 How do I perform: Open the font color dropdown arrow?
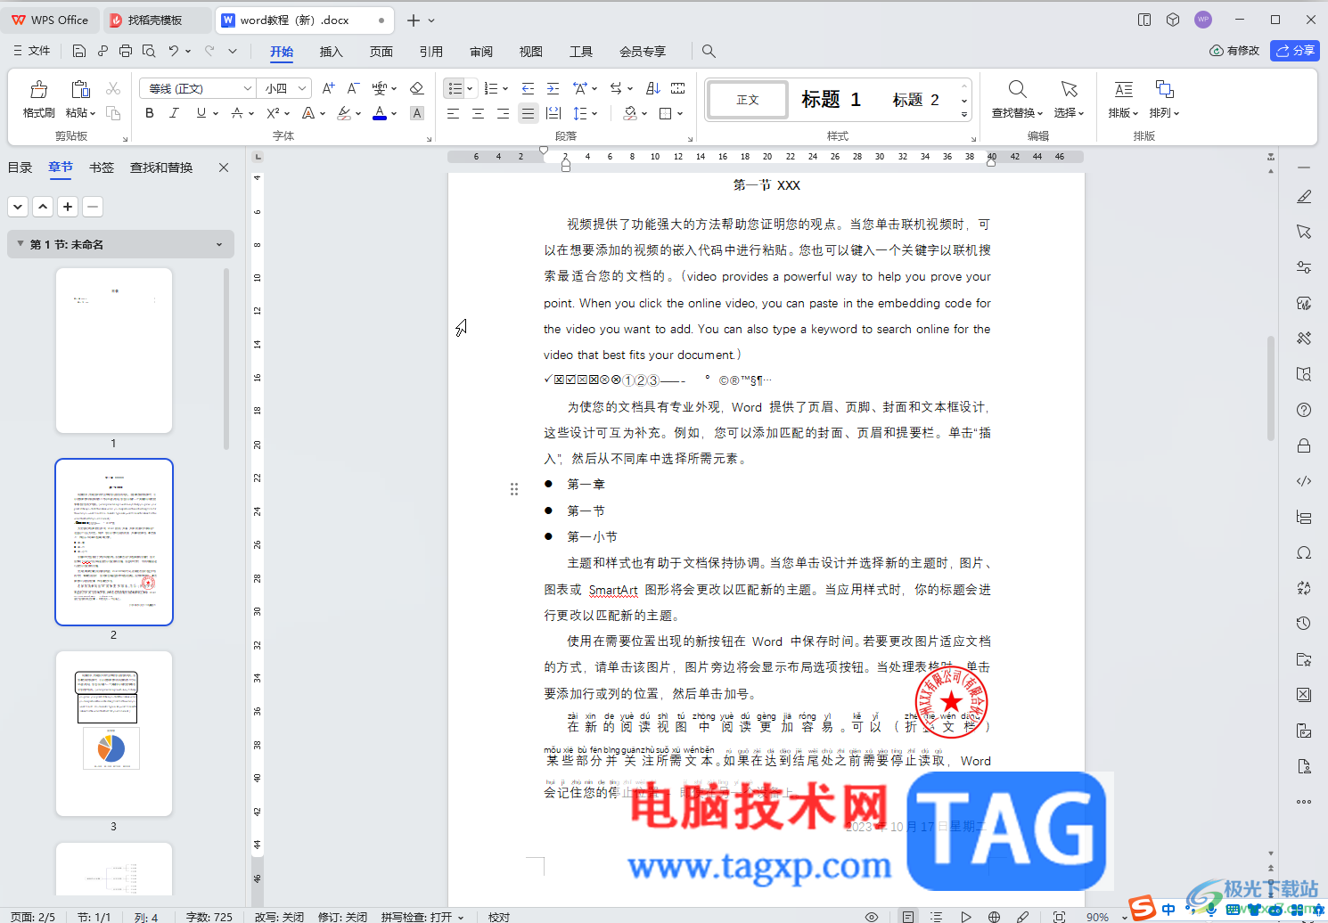point(394,113)
